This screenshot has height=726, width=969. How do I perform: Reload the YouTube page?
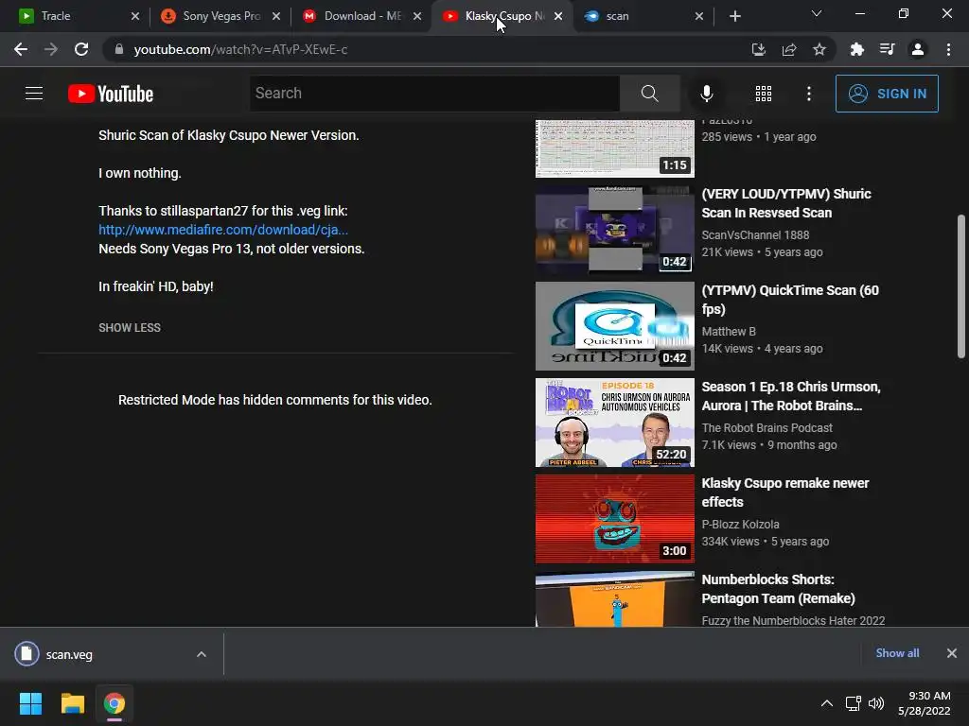pos(81,49)
